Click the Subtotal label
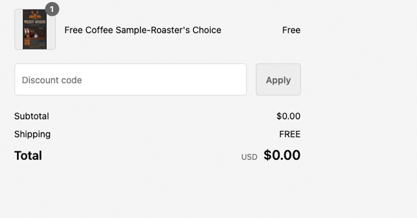417x218 pixels. pyautogui.click(x=31, y=116)
